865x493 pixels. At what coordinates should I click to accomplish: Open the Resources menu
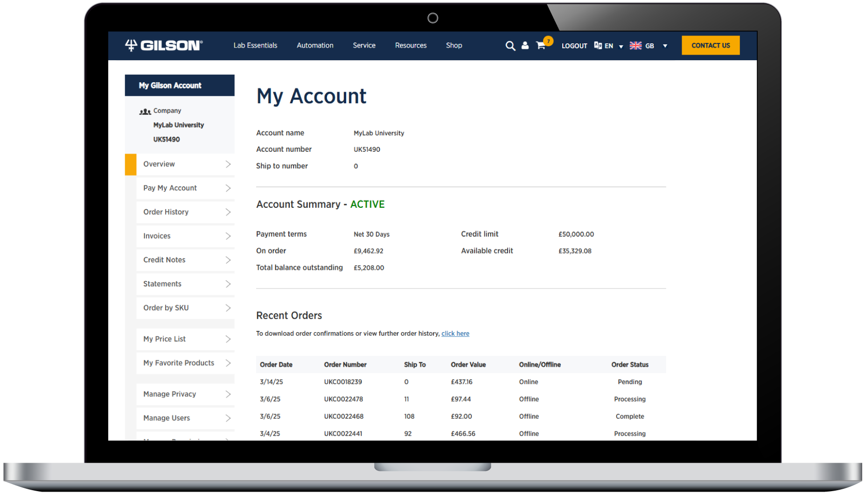(411, 45)
